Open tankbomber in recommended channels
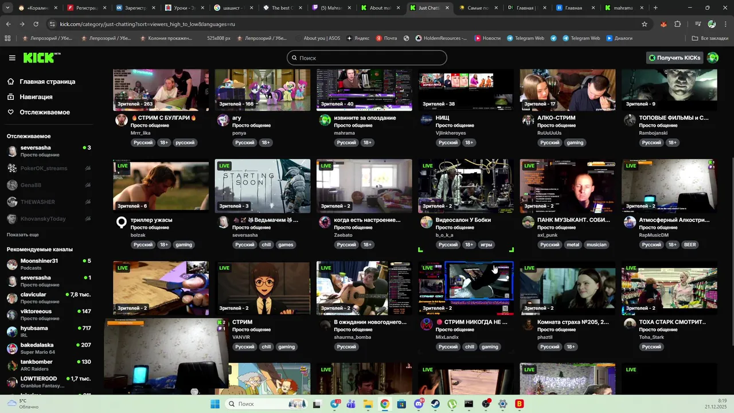The image size is (734, 413). [x=49, y=365]
